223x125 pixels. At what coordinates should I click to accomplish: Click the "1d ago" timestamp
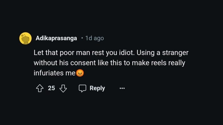94,38
